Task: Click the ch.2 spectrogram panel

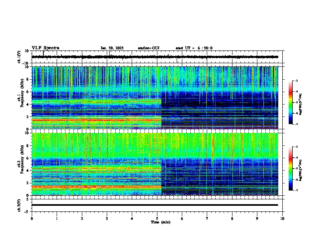Action: 155,164
